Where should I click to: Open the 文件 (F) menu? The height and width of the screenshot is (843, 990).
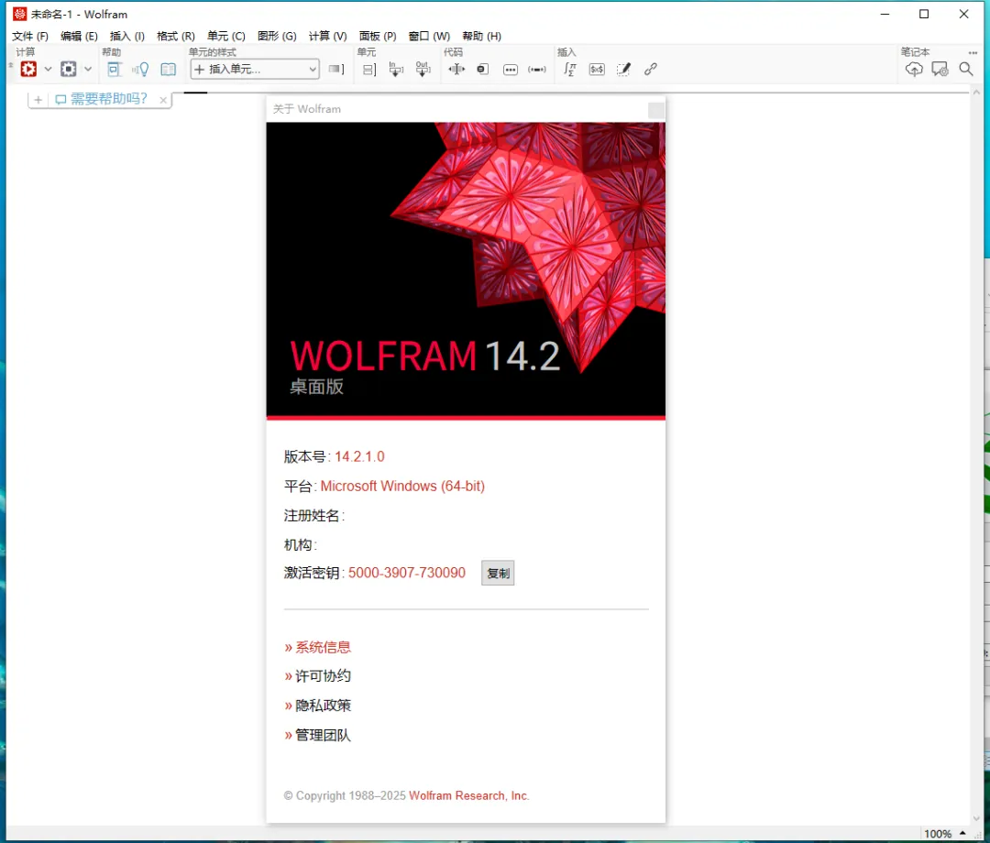click(30, 36)
